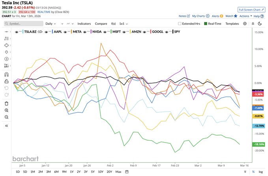Click the lock drawings icon
Viewport: 268px width, 176px height.
(x=6, y=81)
